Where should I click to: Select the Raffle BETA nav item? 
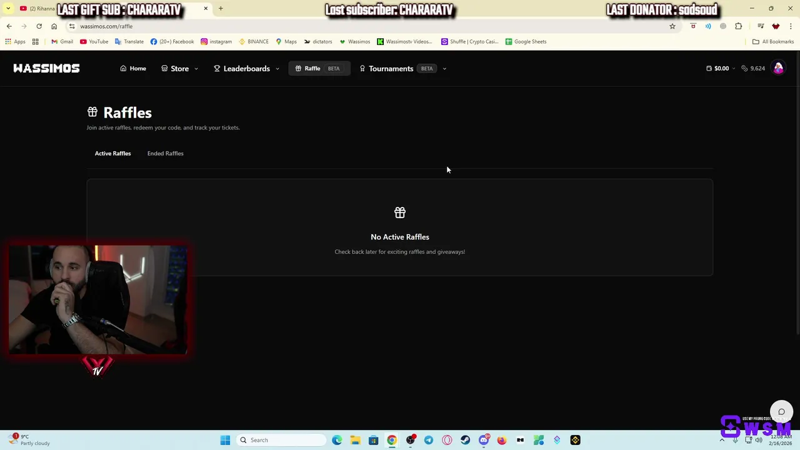point(319,68)
